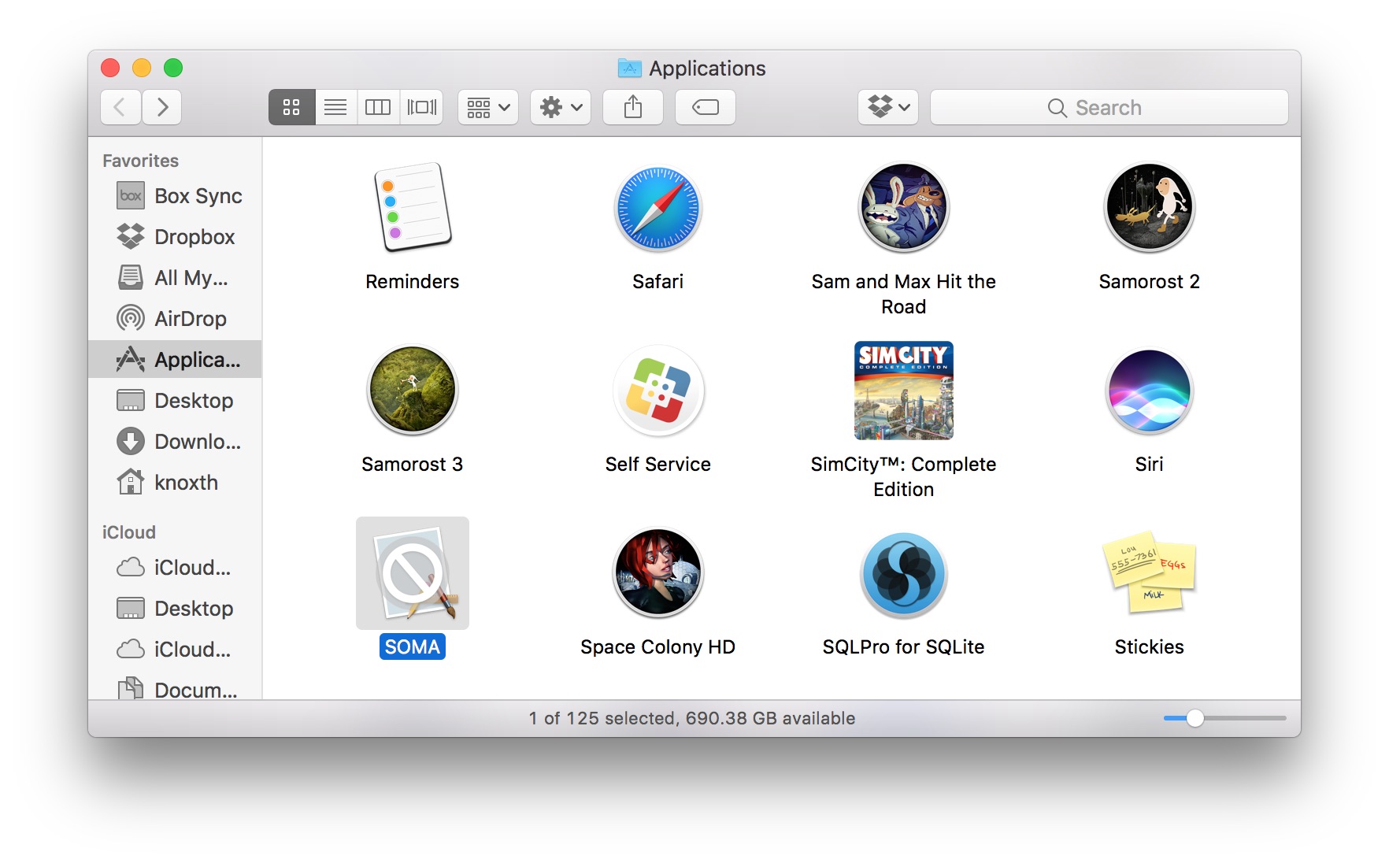Viewport: 1389px width, 863px height.
Task: Select Applications in the sidebar
Action: click(x=175, y=360)
